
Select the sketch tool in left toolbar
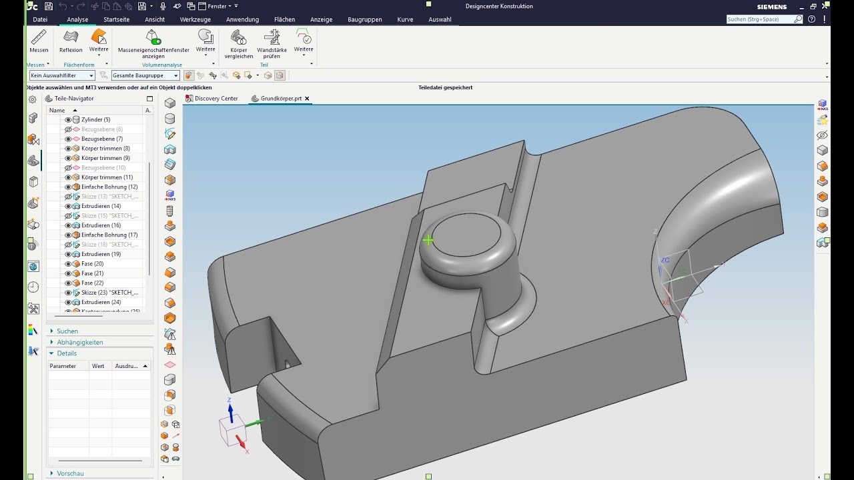click(x=170, y=134)
